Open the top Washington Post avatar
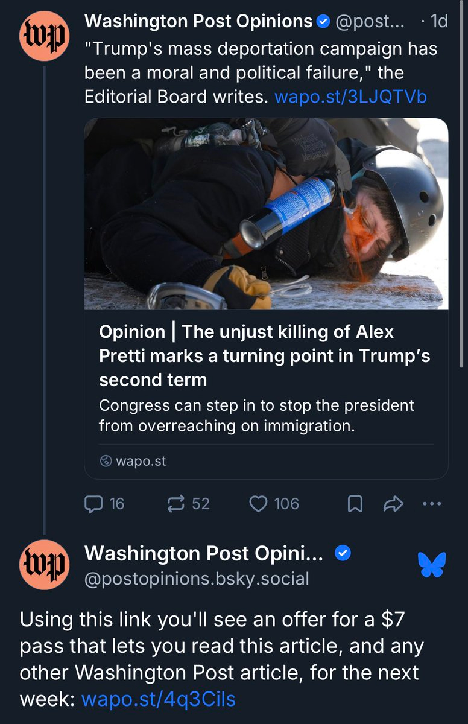The width and height of the screenshot is (468, 724). [x=44, y=36]
